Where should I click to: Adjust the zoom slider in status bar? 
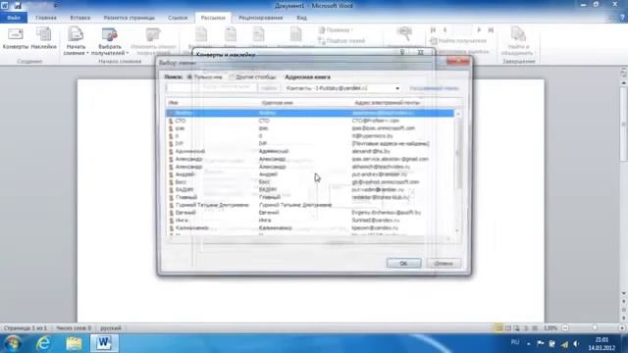click(x=595, y=328)
